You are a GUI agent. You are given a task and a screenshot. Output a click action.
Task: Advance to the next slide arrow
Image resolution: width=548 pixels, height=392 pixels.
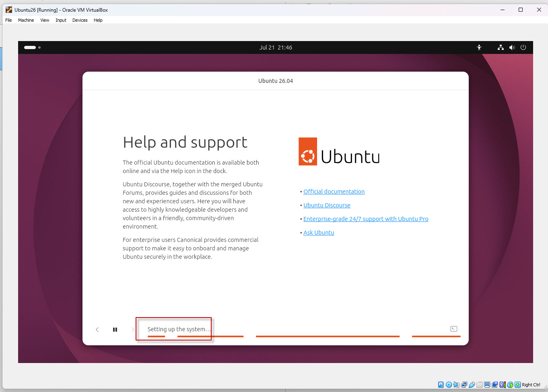133,330
